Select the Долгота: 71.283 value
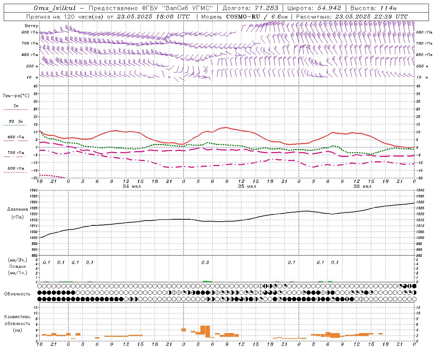 click(x=250, y=8)
